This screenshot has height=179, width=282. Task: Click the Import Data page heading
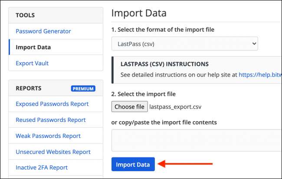pyautogui.click(x=139, y=13)
